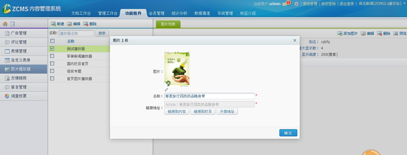Image resolution: width=407 pixels, height=155 pixels.
Task: Close the 图片上传 dialog
Action: (x=295, y=40)
